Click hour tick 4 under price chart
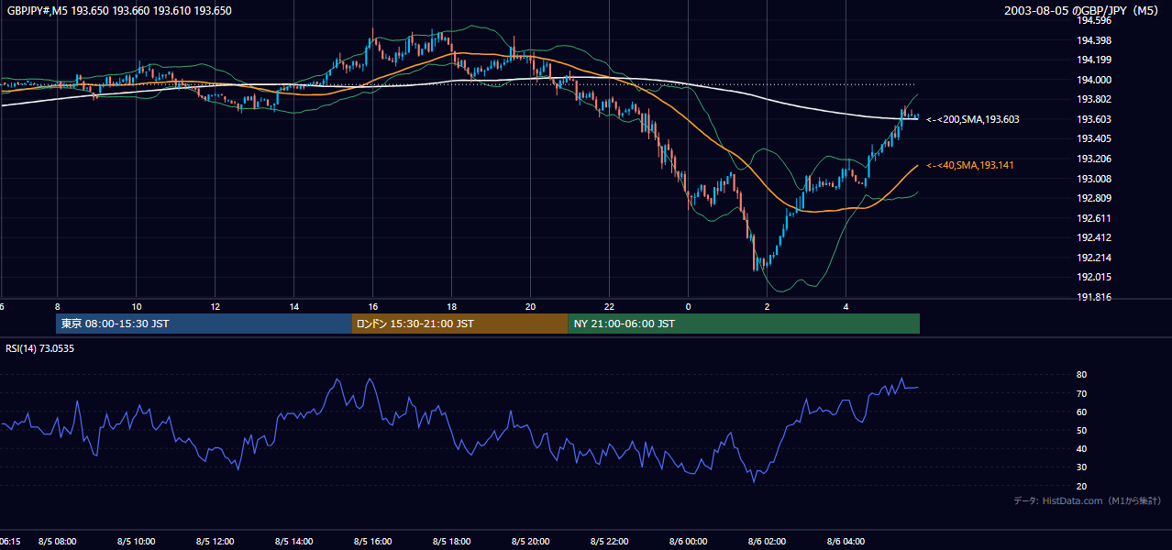 click(x=846, y=306)
